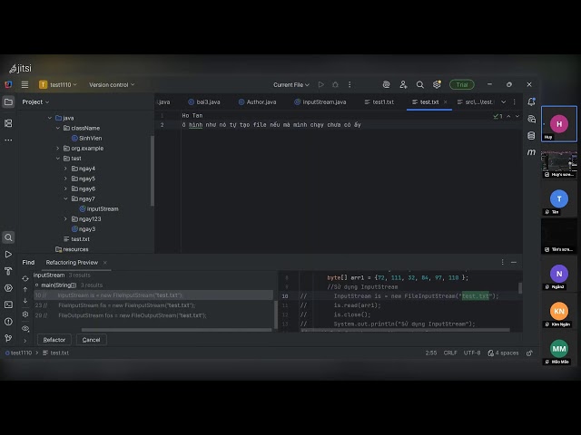Open the AI chat tool window on right
Screen dimensions: 581x435
(531, 119)
